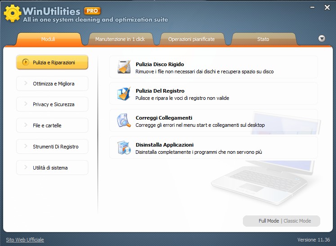Switch to Classic Mode

[297, 221]
